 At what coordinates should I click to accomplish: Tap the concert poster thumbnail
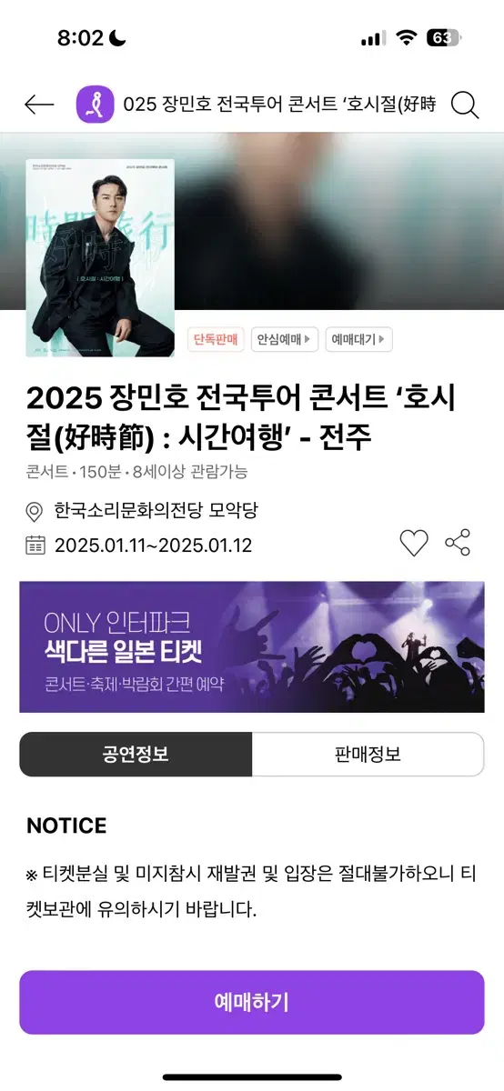[x=100, y=258]
